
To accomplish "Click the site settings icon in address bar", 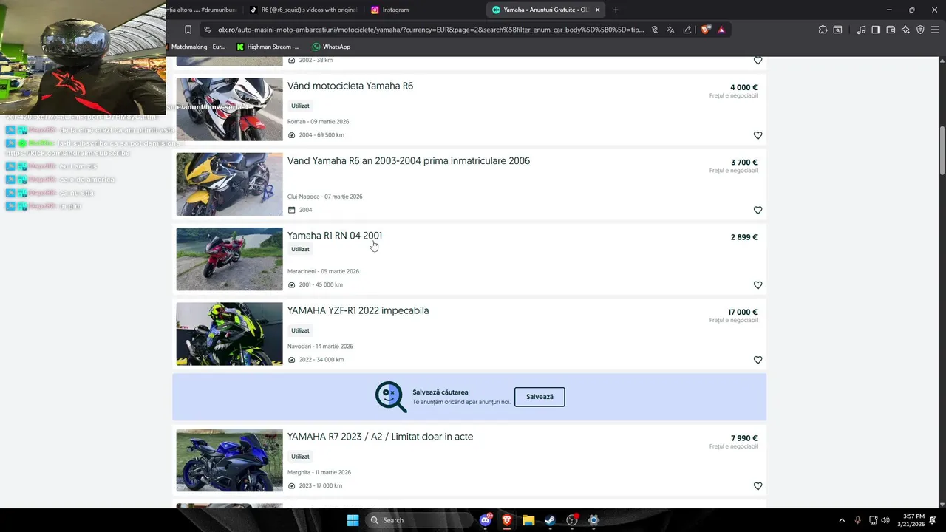I will tap(208, 30).
